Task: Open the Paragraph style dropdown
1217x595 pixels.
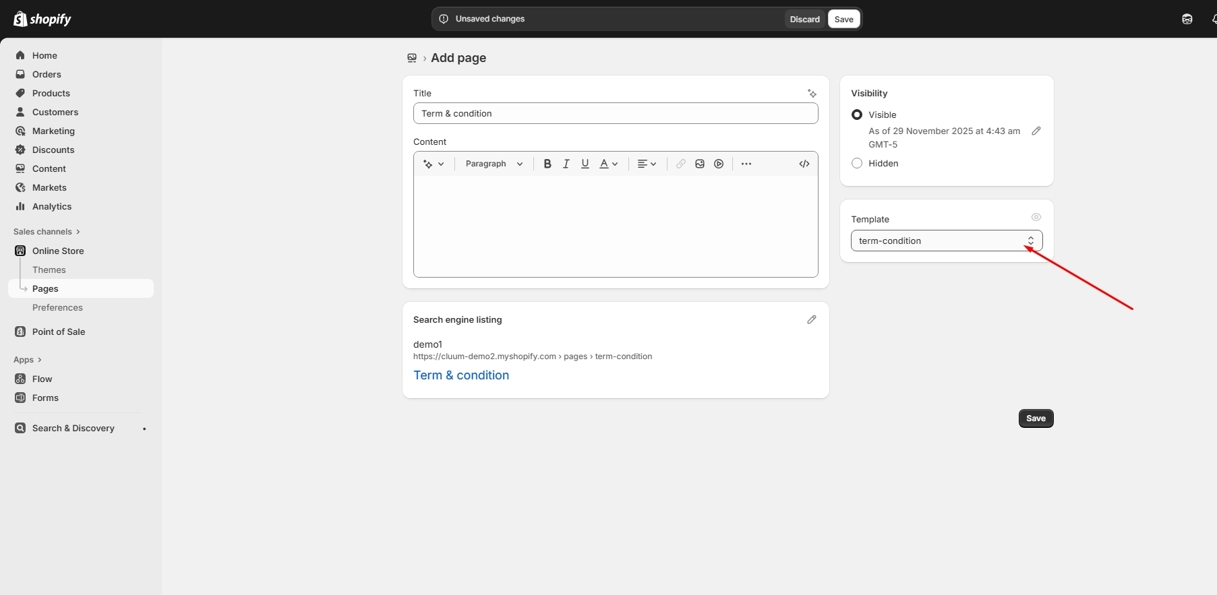Action: click(x=494, y=164)
